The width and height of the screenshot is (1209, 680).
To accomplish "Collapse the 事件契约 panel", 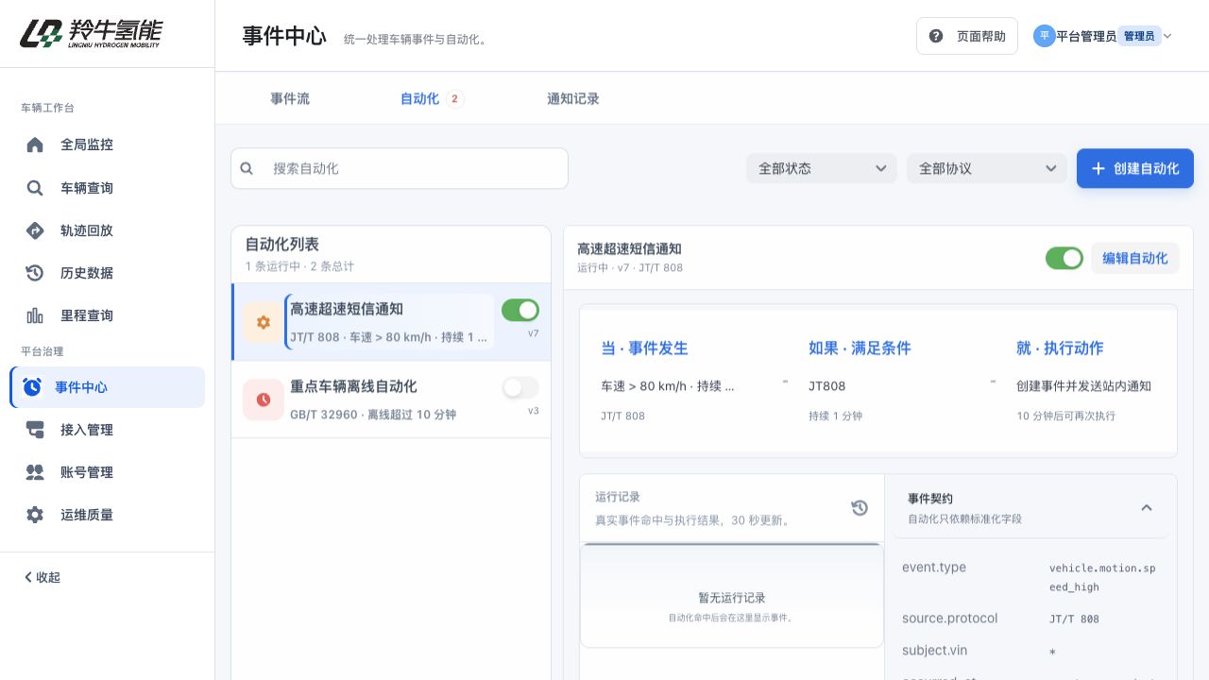I will tap(1147, 507).
